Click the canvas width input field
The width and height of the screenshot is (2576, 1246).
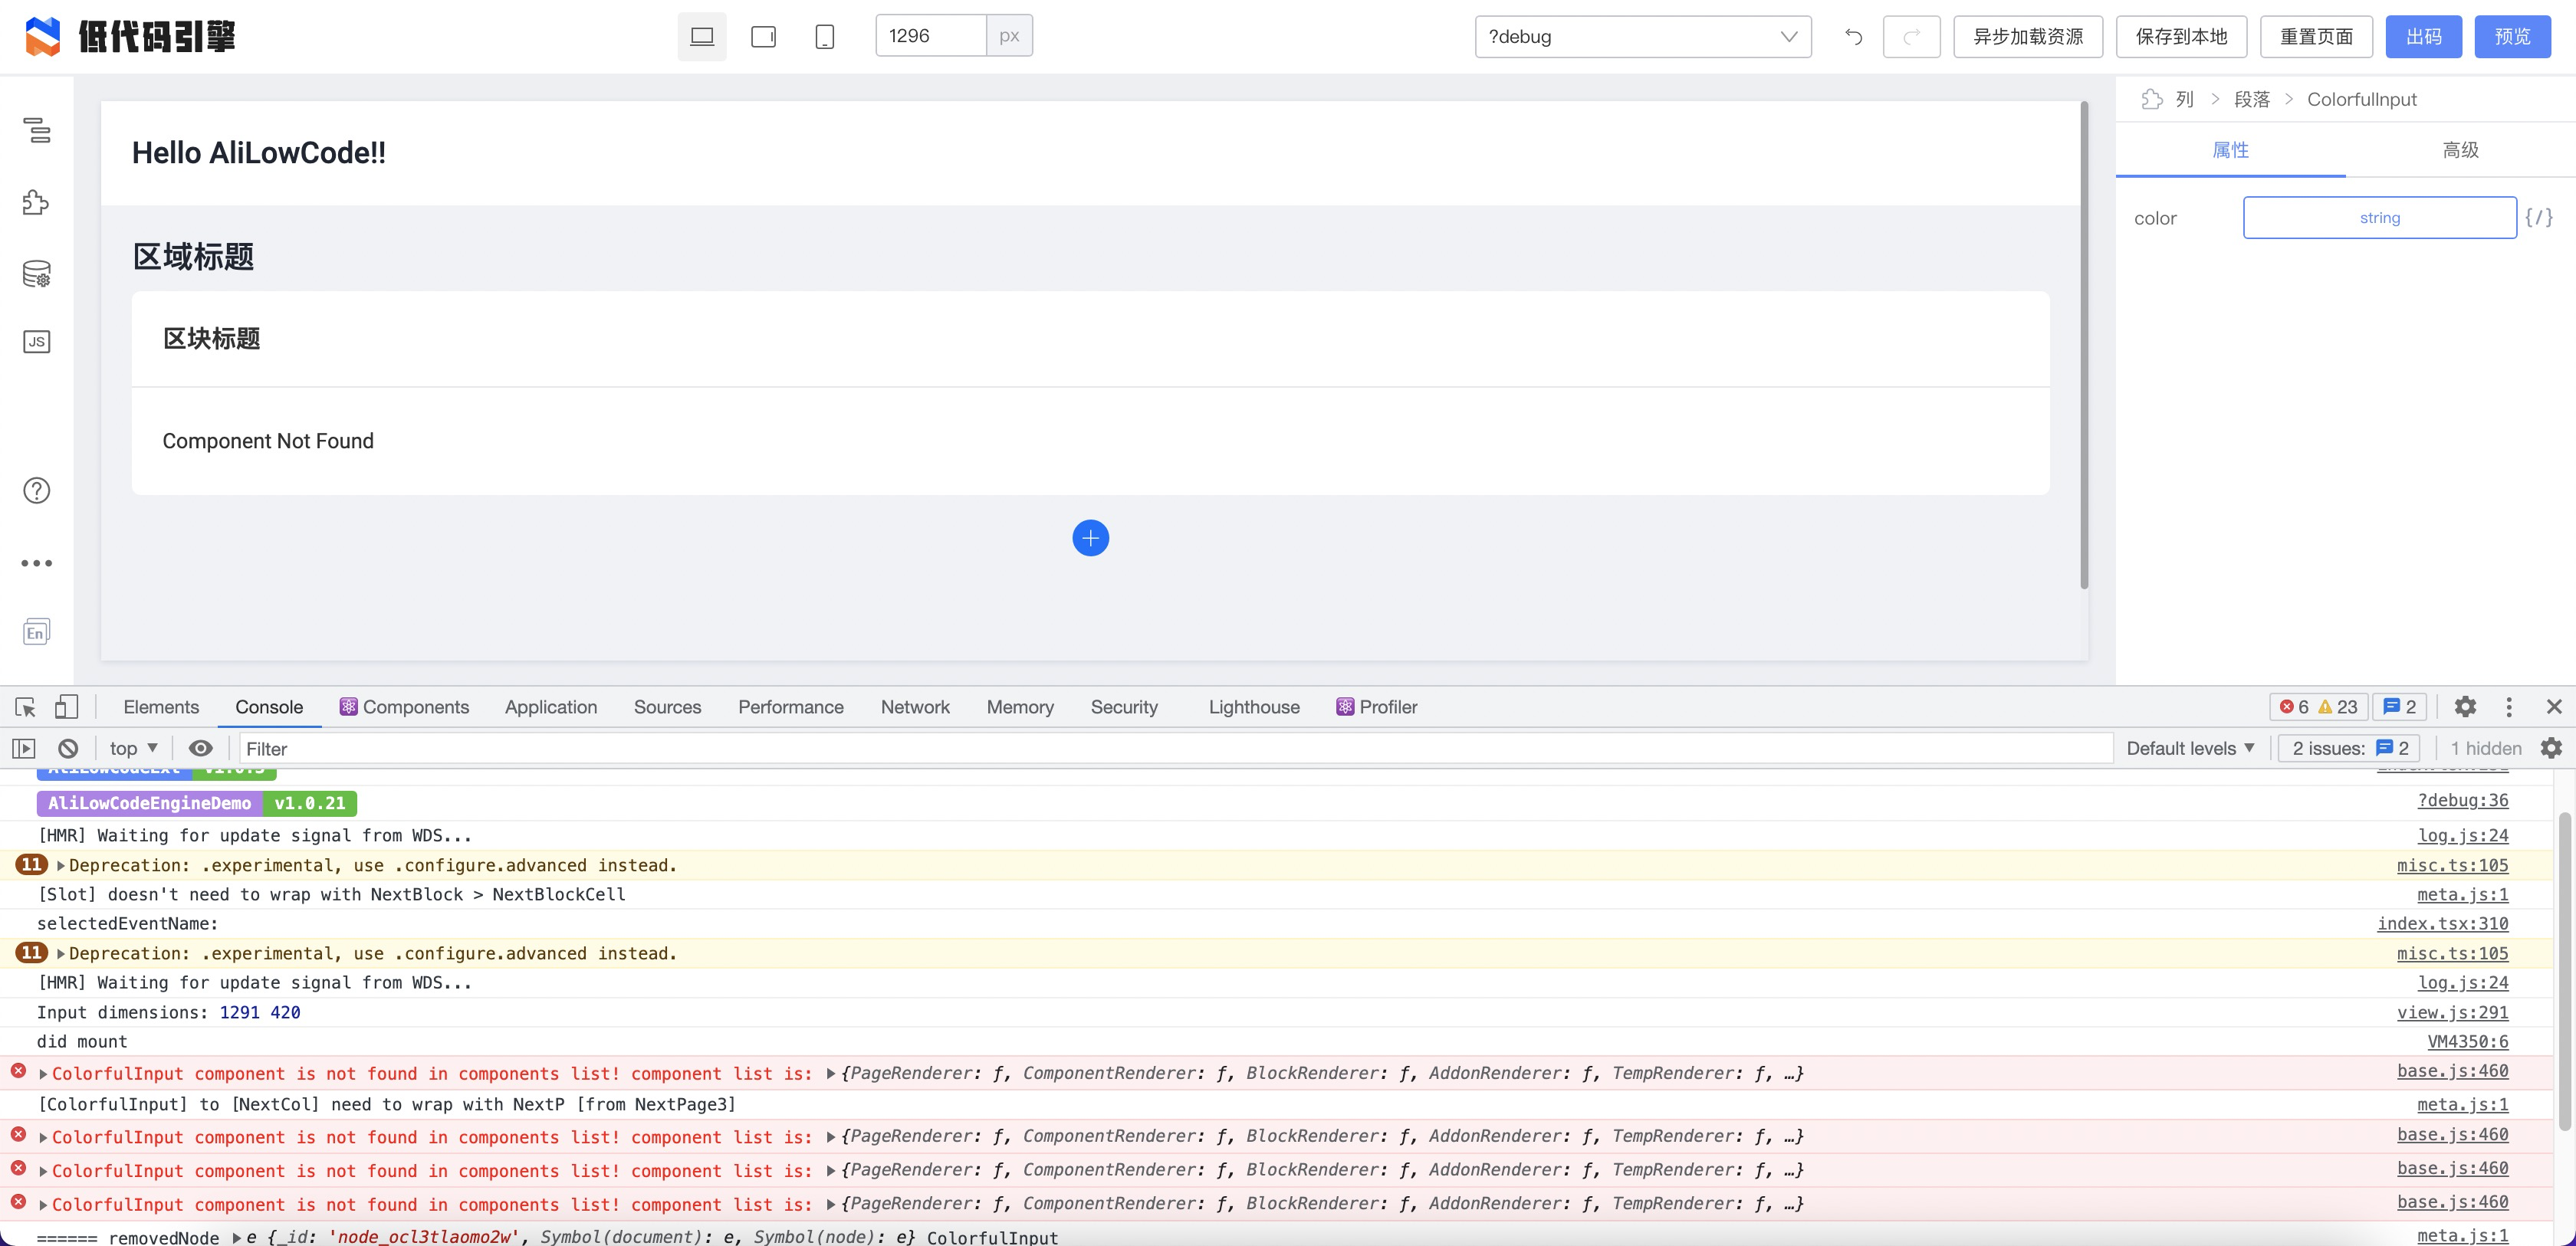coord(930,35)
